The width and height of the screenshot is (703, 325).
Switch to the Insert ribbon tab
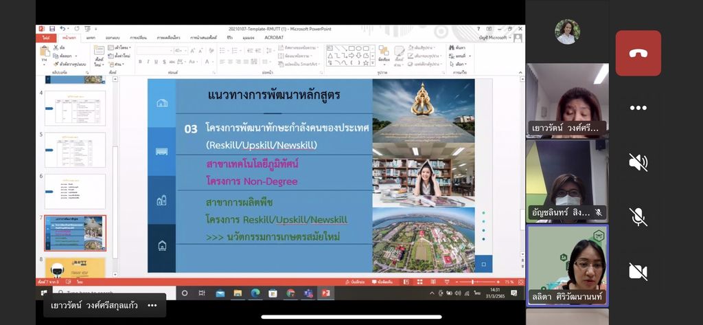[x=91, y=38]
